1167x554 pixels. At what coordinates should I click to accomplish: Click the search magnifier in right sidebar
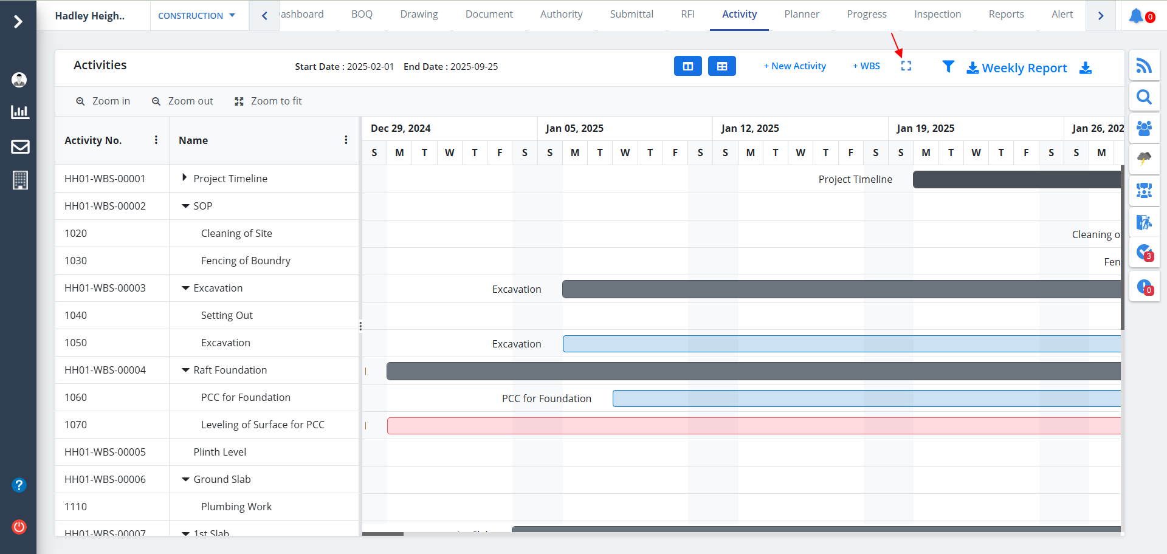coord(1144,97)
